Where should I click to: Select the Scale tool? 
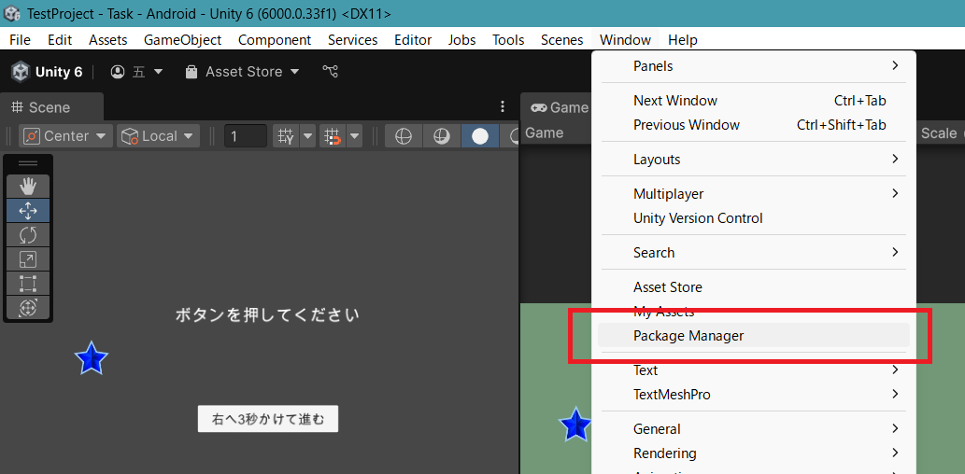tap(28, 258)
